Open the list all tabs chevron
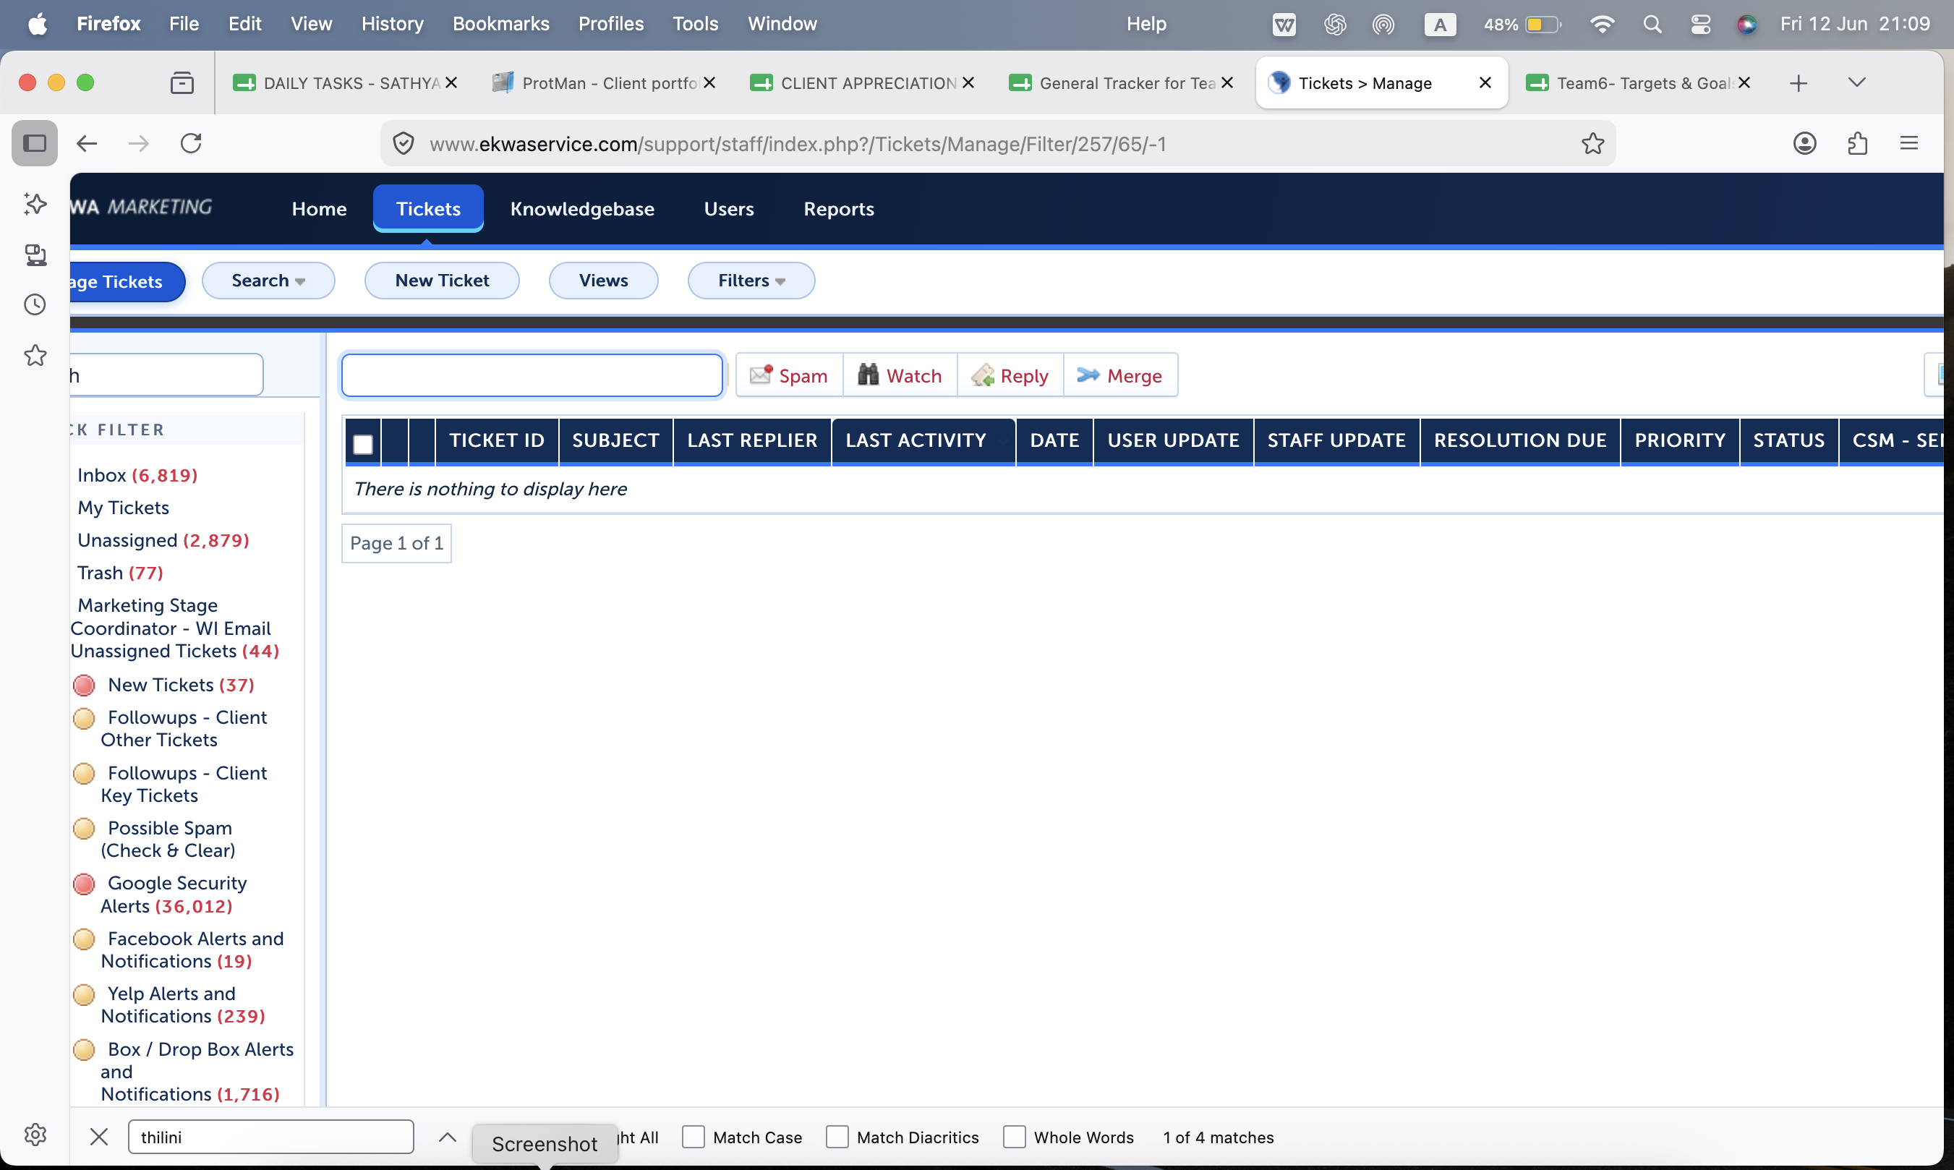Viewport: 1954px width, 1170px height. pos(1856,82)
